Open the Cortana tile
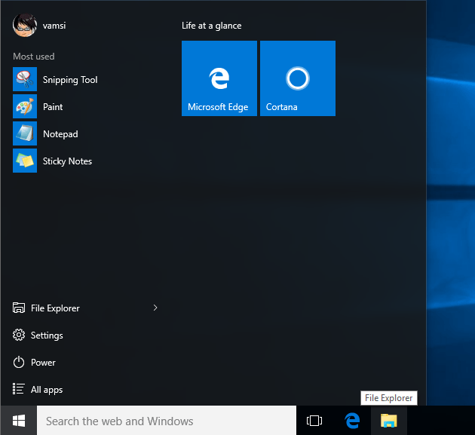475x435 pixels. point(298,78)
